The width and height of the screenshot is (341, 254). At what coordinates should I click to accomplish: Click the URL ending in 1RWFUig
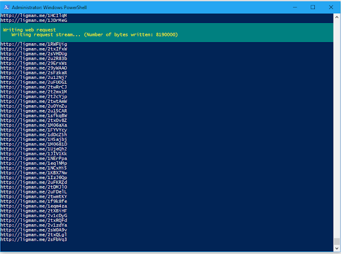click(34, 44)
